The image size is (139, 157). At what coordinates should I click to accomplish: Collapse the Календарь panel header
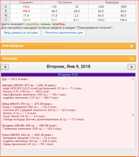(x=68, y=59)
